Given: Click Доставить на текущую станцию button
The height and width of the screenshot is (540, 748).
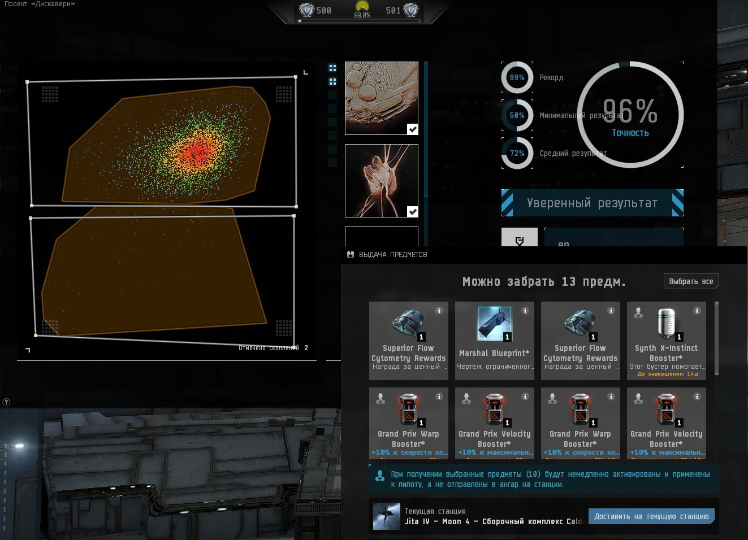Looking at the screenshot, I should pos(651,516).
